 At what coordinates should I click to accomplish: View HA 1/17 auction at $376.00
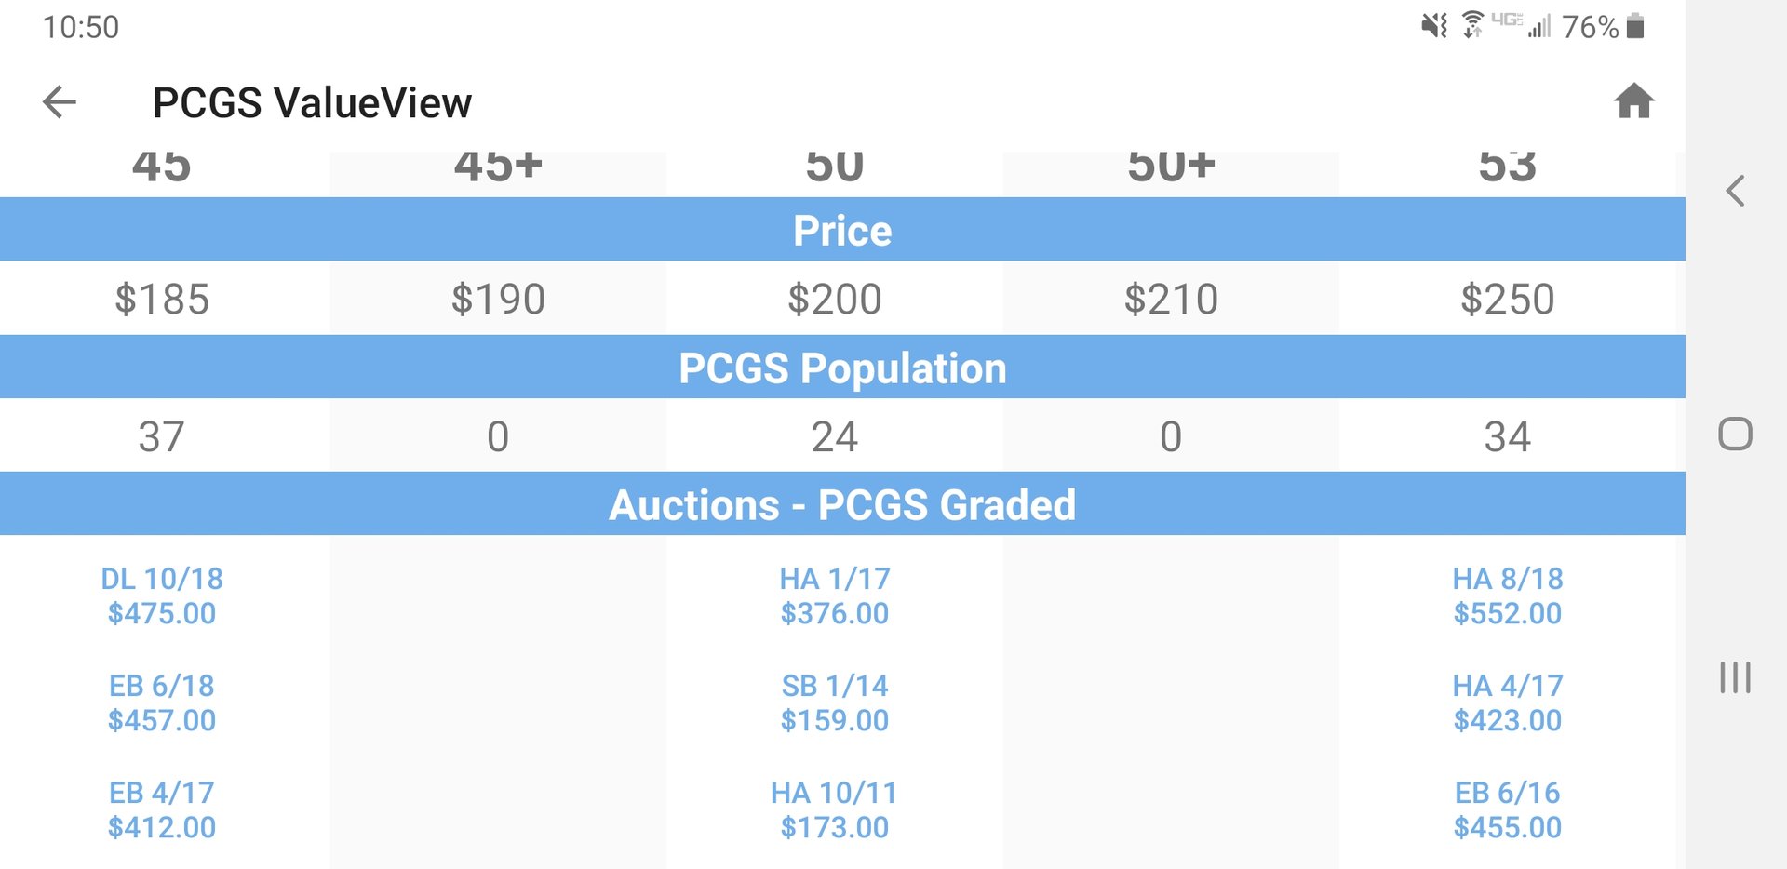pyautogui.click(x=835, y=596)
